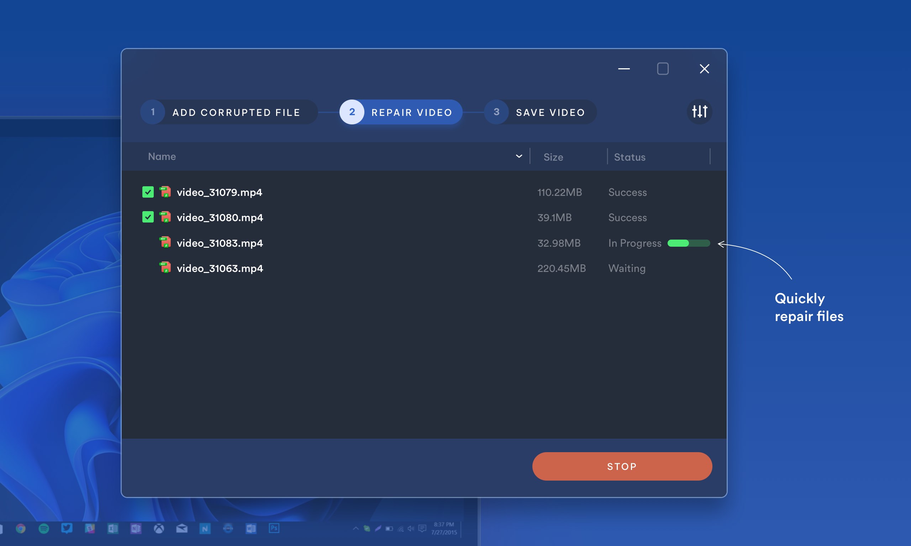Viewport: 911px width, 546px height.
Task: Click the video_31079.mp4 file type icon
Action: [x=165, y=192]
